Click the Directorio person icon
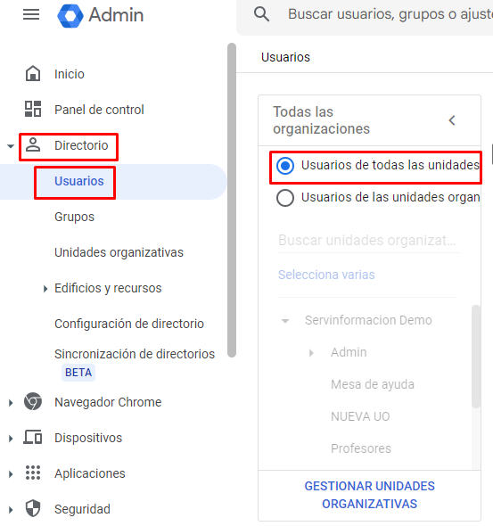Image resolution: width=493 pixels, height=526 pixels. point(33,145)
